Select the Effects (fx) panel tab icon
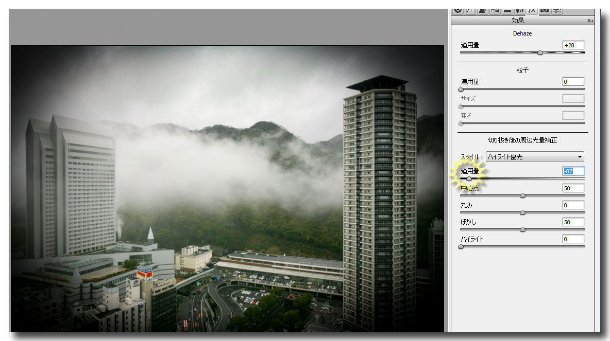Screen dimensions: 610x341 [x=532, y=10]
